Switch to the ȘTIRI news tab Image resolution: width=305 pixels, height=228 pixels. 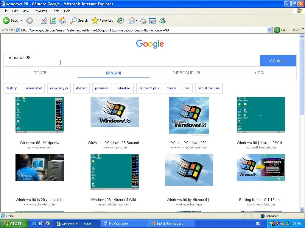click(x=259, y=73)
